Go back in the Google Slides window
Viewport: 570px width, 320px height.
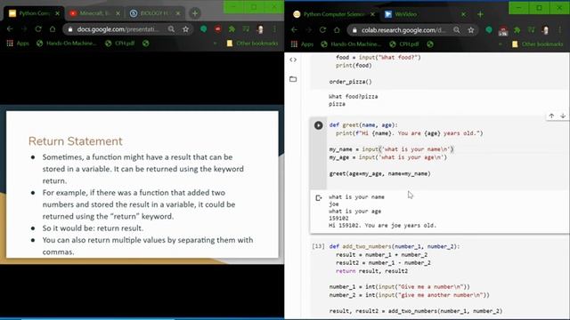tap(10, 29)
